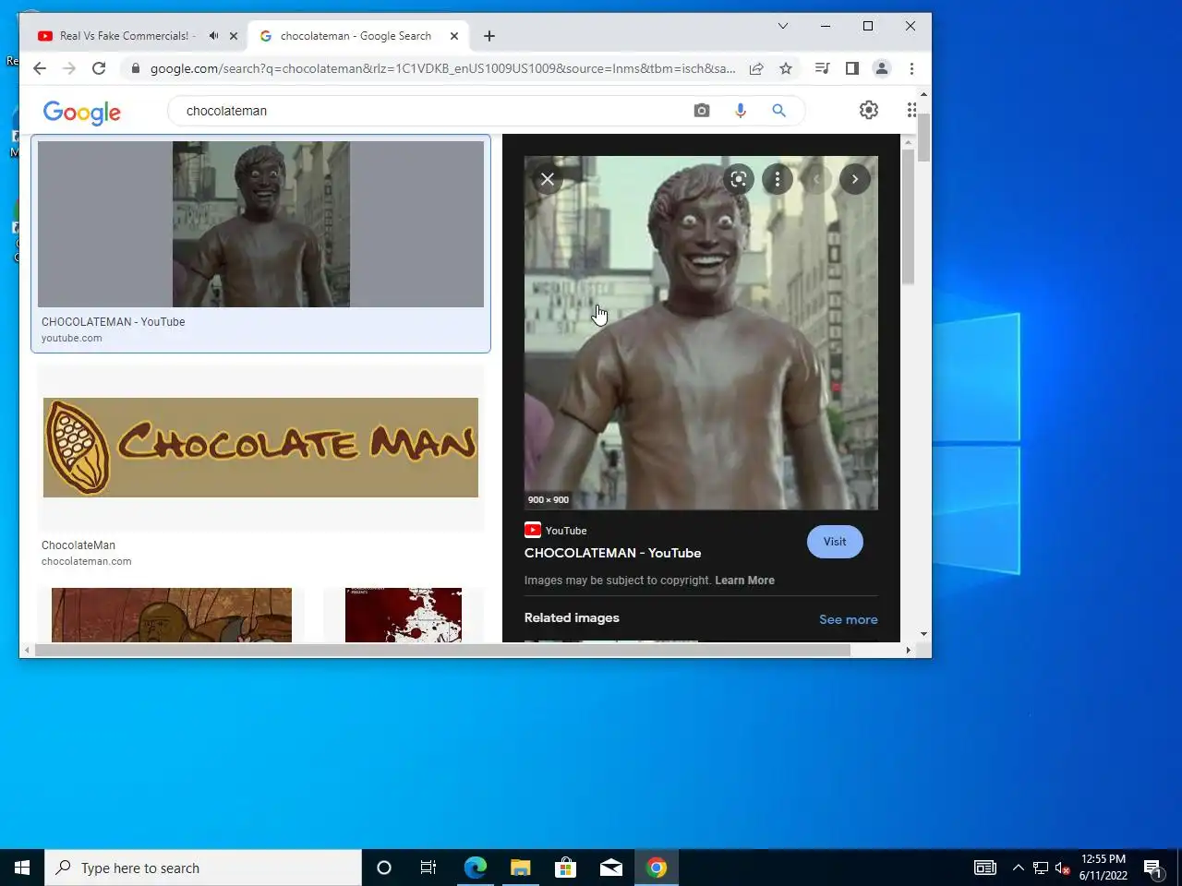Open the media control icon in Chrome toolbar
The height and width of the screenshot is (886, 1182).
coord(822,68)
